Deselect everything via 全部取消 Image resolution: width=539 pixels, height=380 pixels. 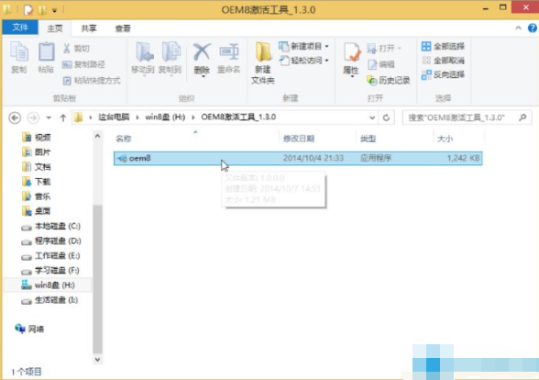point(443,61)
